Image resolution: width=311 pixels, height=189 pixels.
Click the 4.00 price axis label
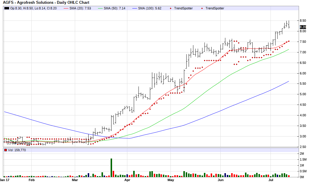[303, 115]
